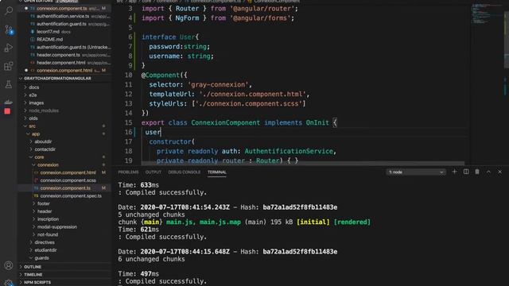Open the Accounts menu icon
Screen dimensions: 509x286
9,265
